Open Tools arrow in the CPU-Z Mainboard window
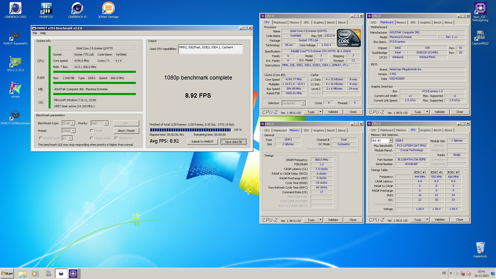This screenshot has height=279, width=496. (x=427, y=112)
